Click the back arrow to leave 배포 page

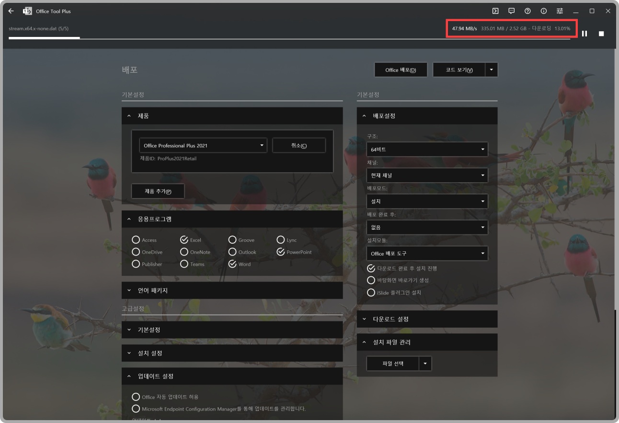click(x=11, y=11)
